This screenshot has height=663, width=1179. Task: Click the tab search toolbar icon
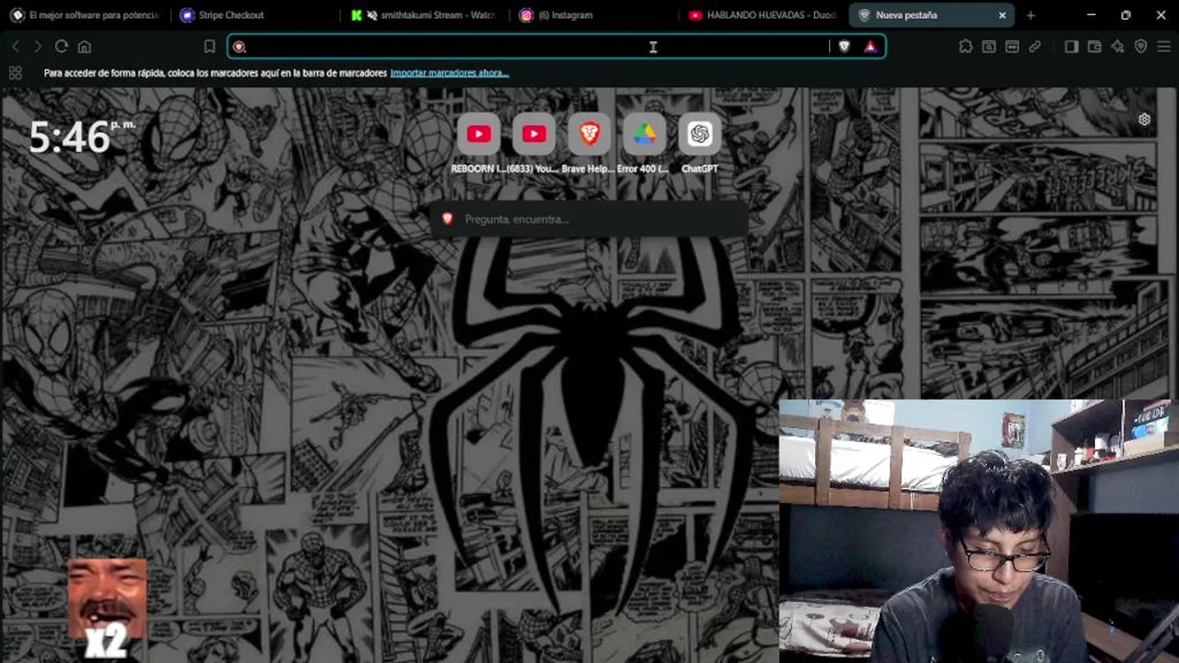[x=988, y=47]
